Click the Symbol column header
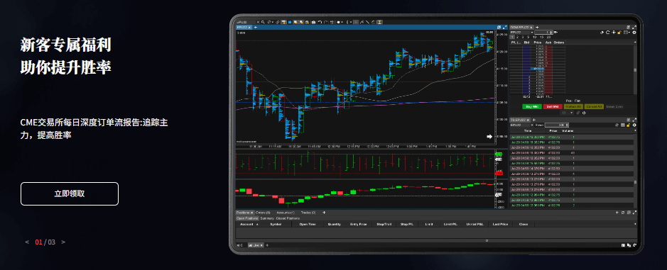 [276, 224]
